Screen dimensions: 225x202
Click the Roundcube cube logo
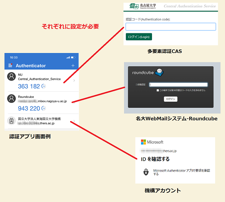point(159,72)
